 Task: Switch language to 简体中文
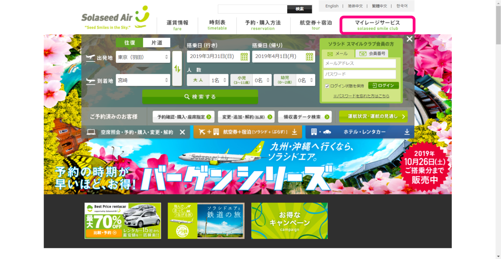pyautogui.click(x=356, y=6)
